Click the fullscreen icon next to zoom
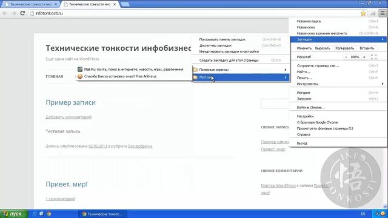Screen dimensions: 388x218 [373, 57]
